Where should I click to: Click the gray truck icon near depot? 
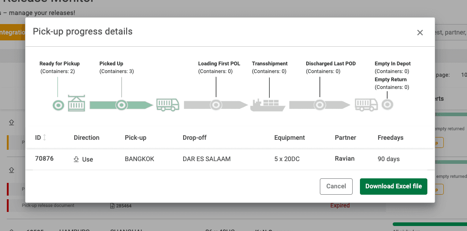[366, 105]
